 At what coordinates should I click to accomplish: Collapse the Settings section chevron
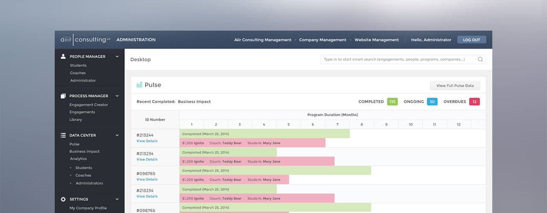pyautogui.click(x=117, y=199)
